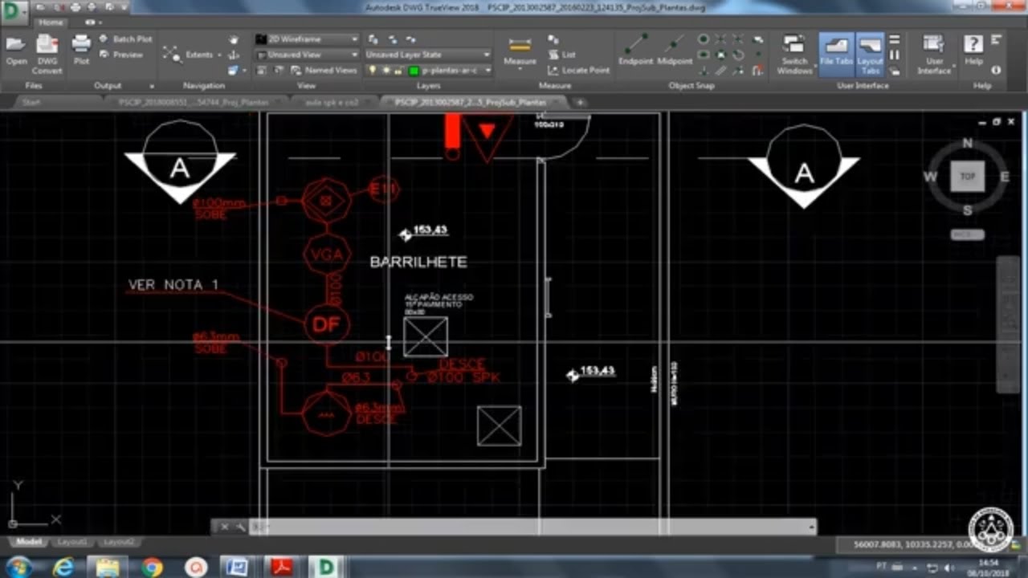1028x578 pixels.
Task: Open Google Chrome from taskbar
Action: pyautogui.click(x=152, y=567)
